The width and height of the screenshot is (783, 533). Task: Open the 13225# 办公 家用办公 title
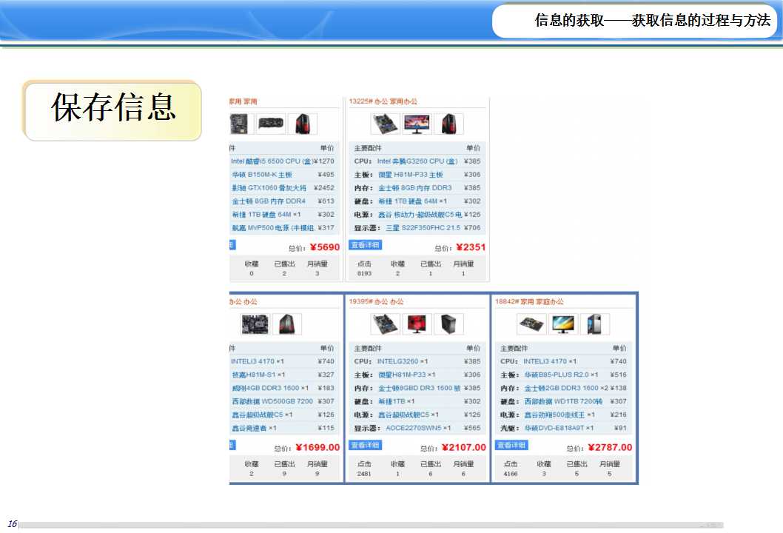pos(383,101)
